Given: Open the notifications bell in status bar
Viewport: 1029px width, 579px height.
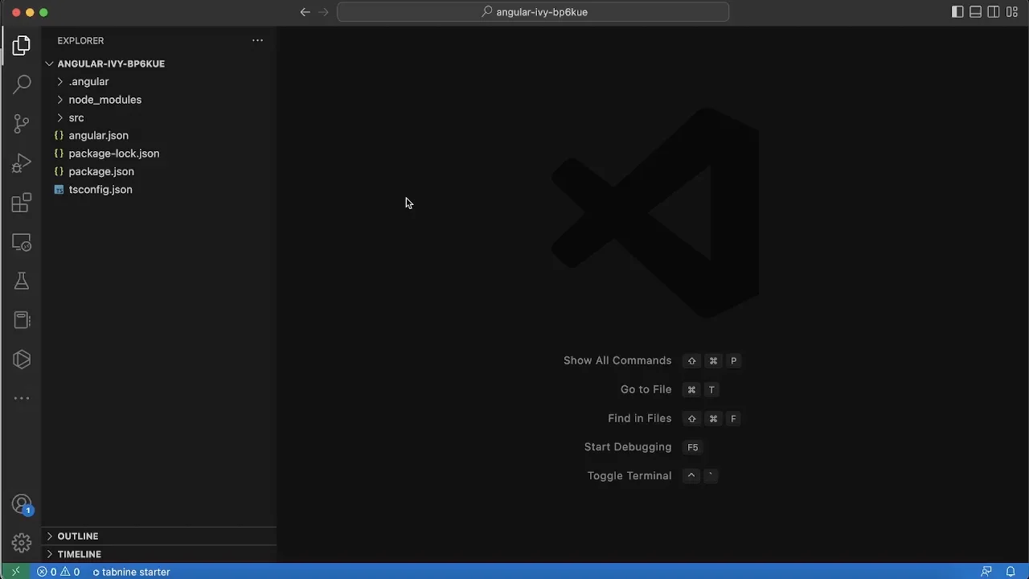Looking at the screenshot, I should [1011, 572].
